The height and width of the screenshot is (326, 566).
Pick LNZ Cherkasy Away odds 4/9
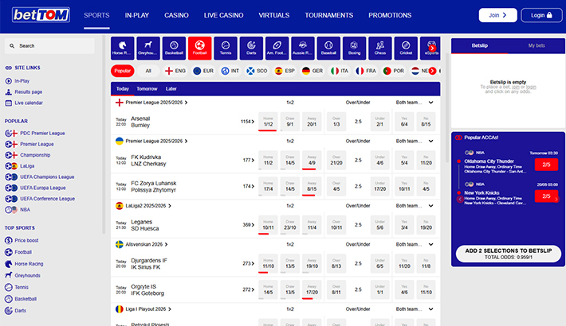click(x=312, y=160)
